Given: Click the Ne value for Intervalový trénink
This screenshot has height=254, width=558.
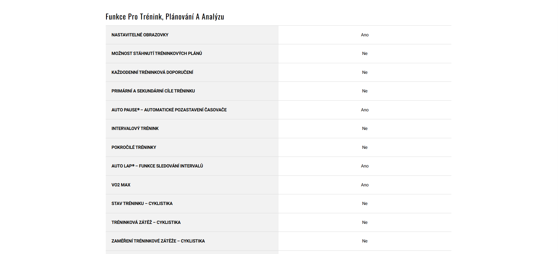Looking at the screenshot, I should [365, 128].
